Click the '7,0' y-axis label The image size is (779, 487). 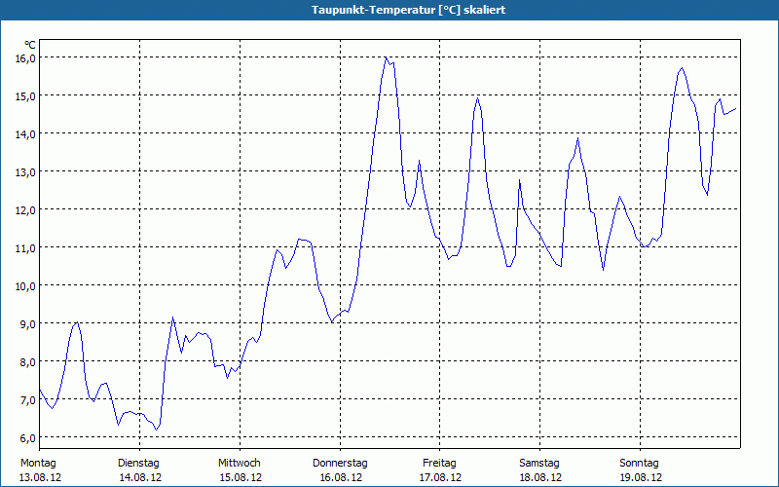pos(28,400)
